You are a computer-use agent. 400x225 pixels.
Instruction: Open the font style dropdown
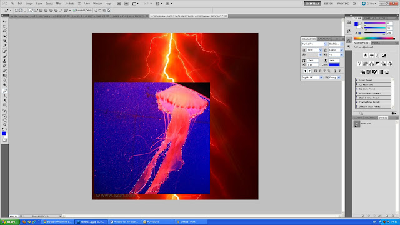[342, 44]
